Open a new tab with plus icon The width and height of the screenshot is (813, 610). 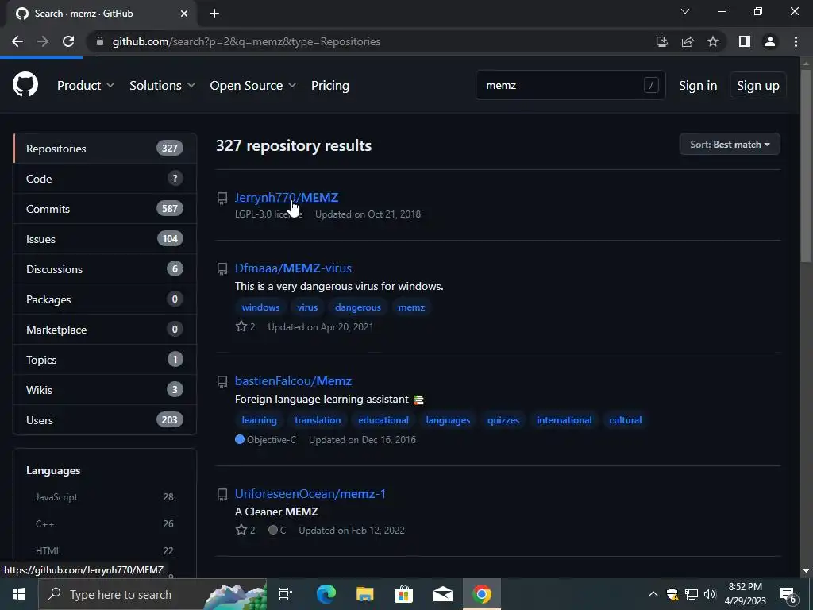[214, 14]
